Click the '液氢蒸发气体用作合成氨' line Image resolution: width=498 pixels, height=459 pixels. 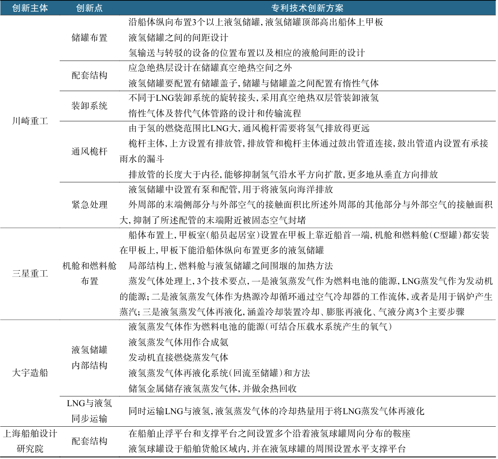click(178, 342)
